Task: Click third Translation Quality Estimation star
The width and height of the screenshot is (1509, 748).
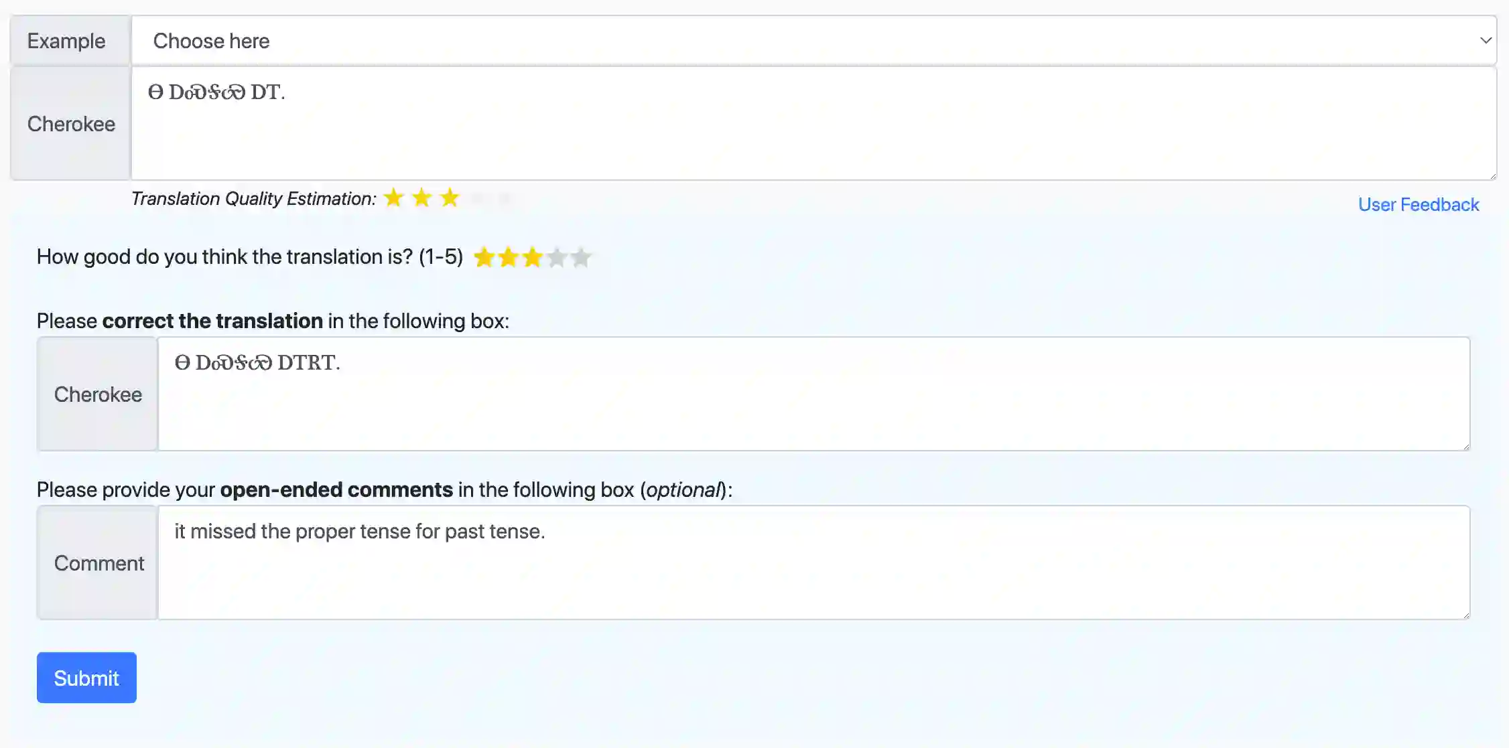Action: point(450,198)
